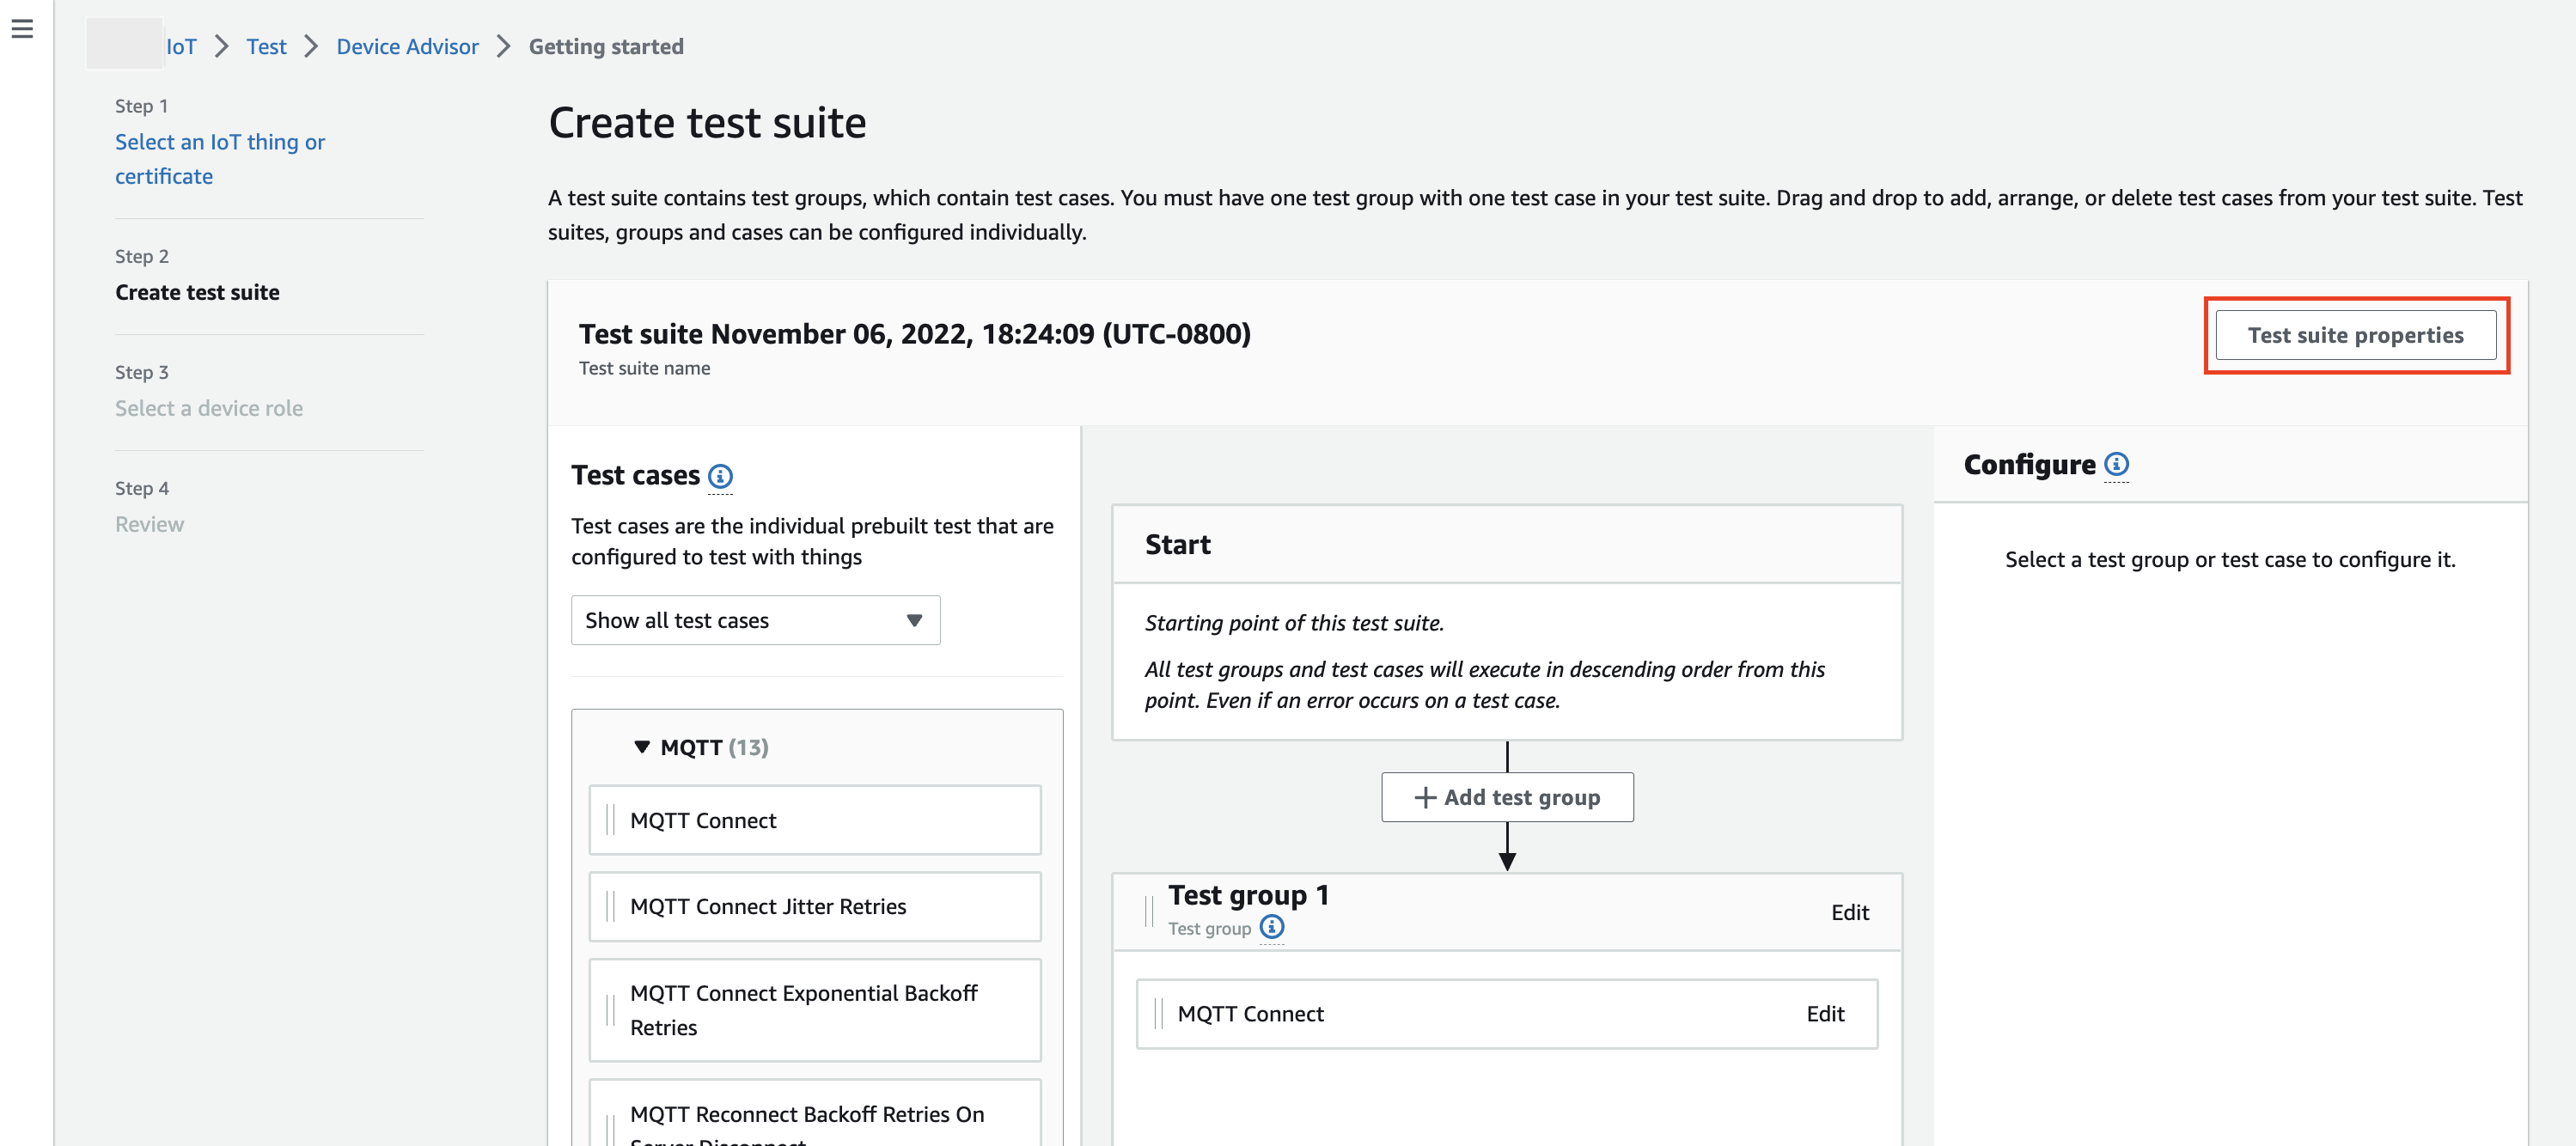Image resolution: width=2576 pixels, height=1146 pixels.
Task: Click the drag handle on MQTT Connect Exponential Backoff Retries
Action: click(610, 1009)
